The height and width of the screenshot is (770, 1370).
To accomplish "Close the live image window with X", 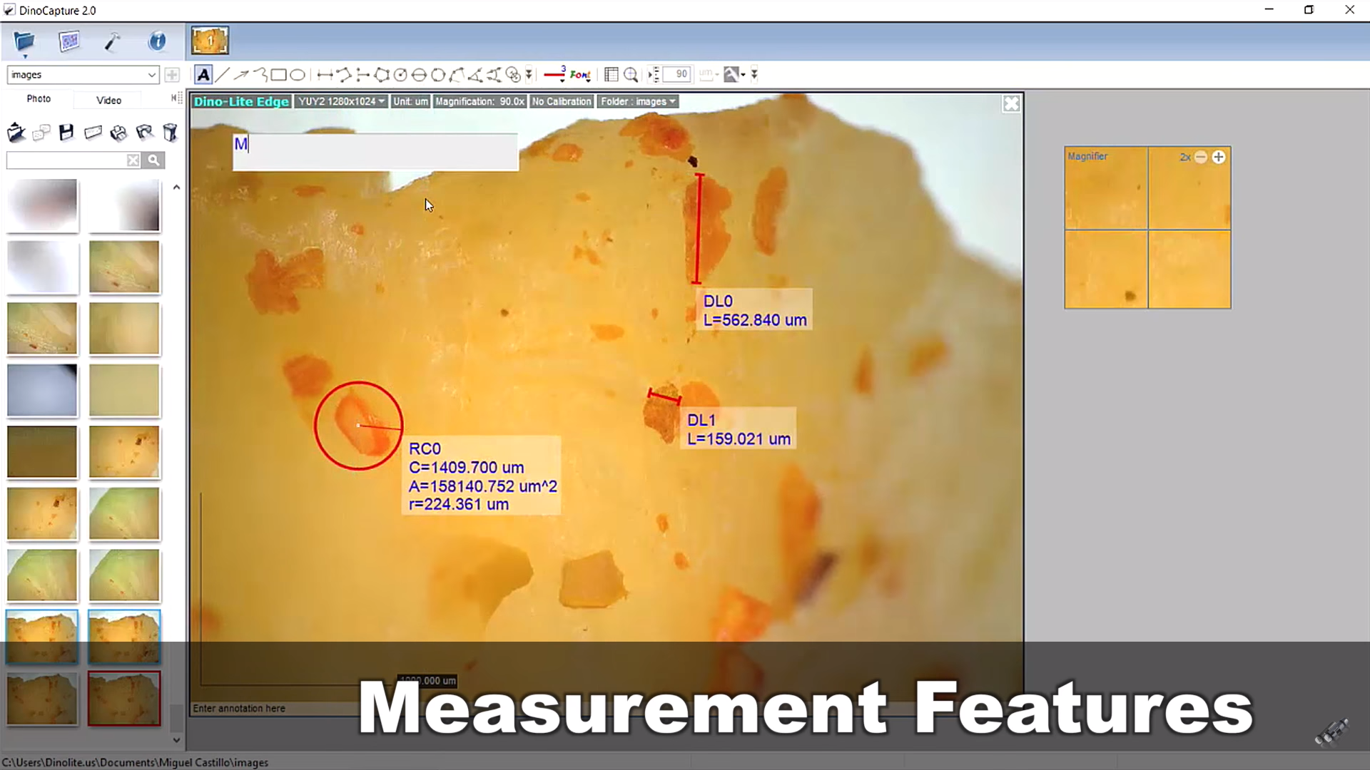I will tap(1012, 104).
